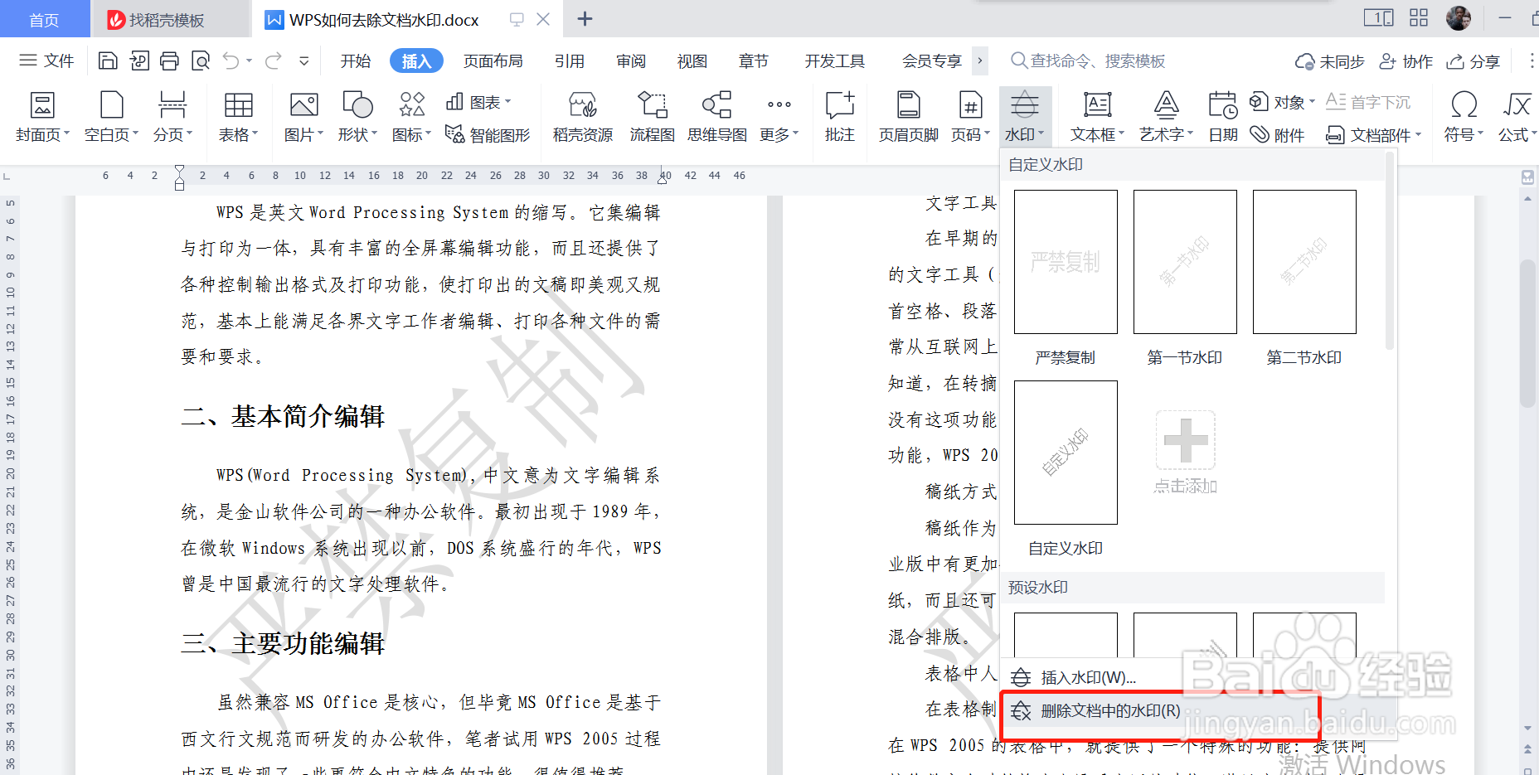Open the window layout grid icon
Viewport: 1539px width, 775px height.
(x=1419, y=17)
